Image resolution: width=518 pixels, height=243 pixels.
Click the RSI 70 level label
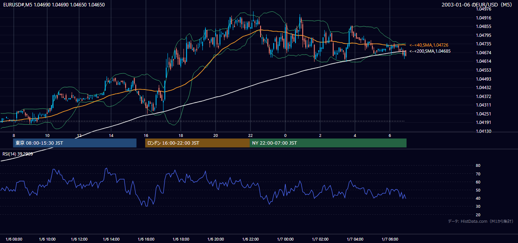pos(478,174)
